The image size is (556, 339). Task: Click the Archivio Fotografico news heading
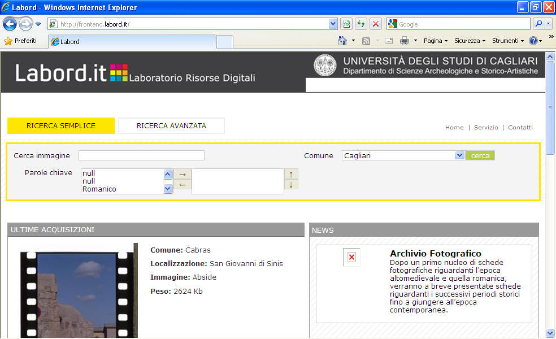pyautogui.click(x=436, y=253)
